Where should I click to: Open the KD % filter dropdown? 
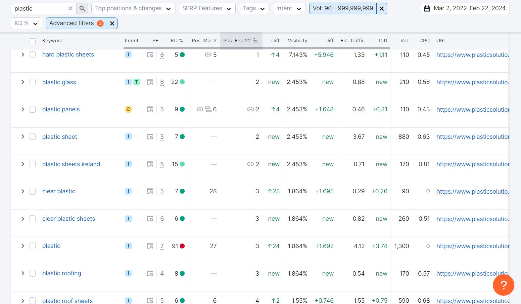pyautogui.click(x=26, y=23)
